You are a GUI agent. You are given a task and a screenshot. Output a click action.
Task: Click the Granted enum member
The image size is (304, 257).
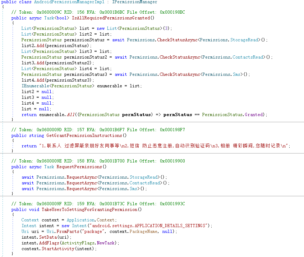click(x=254, y=115)
